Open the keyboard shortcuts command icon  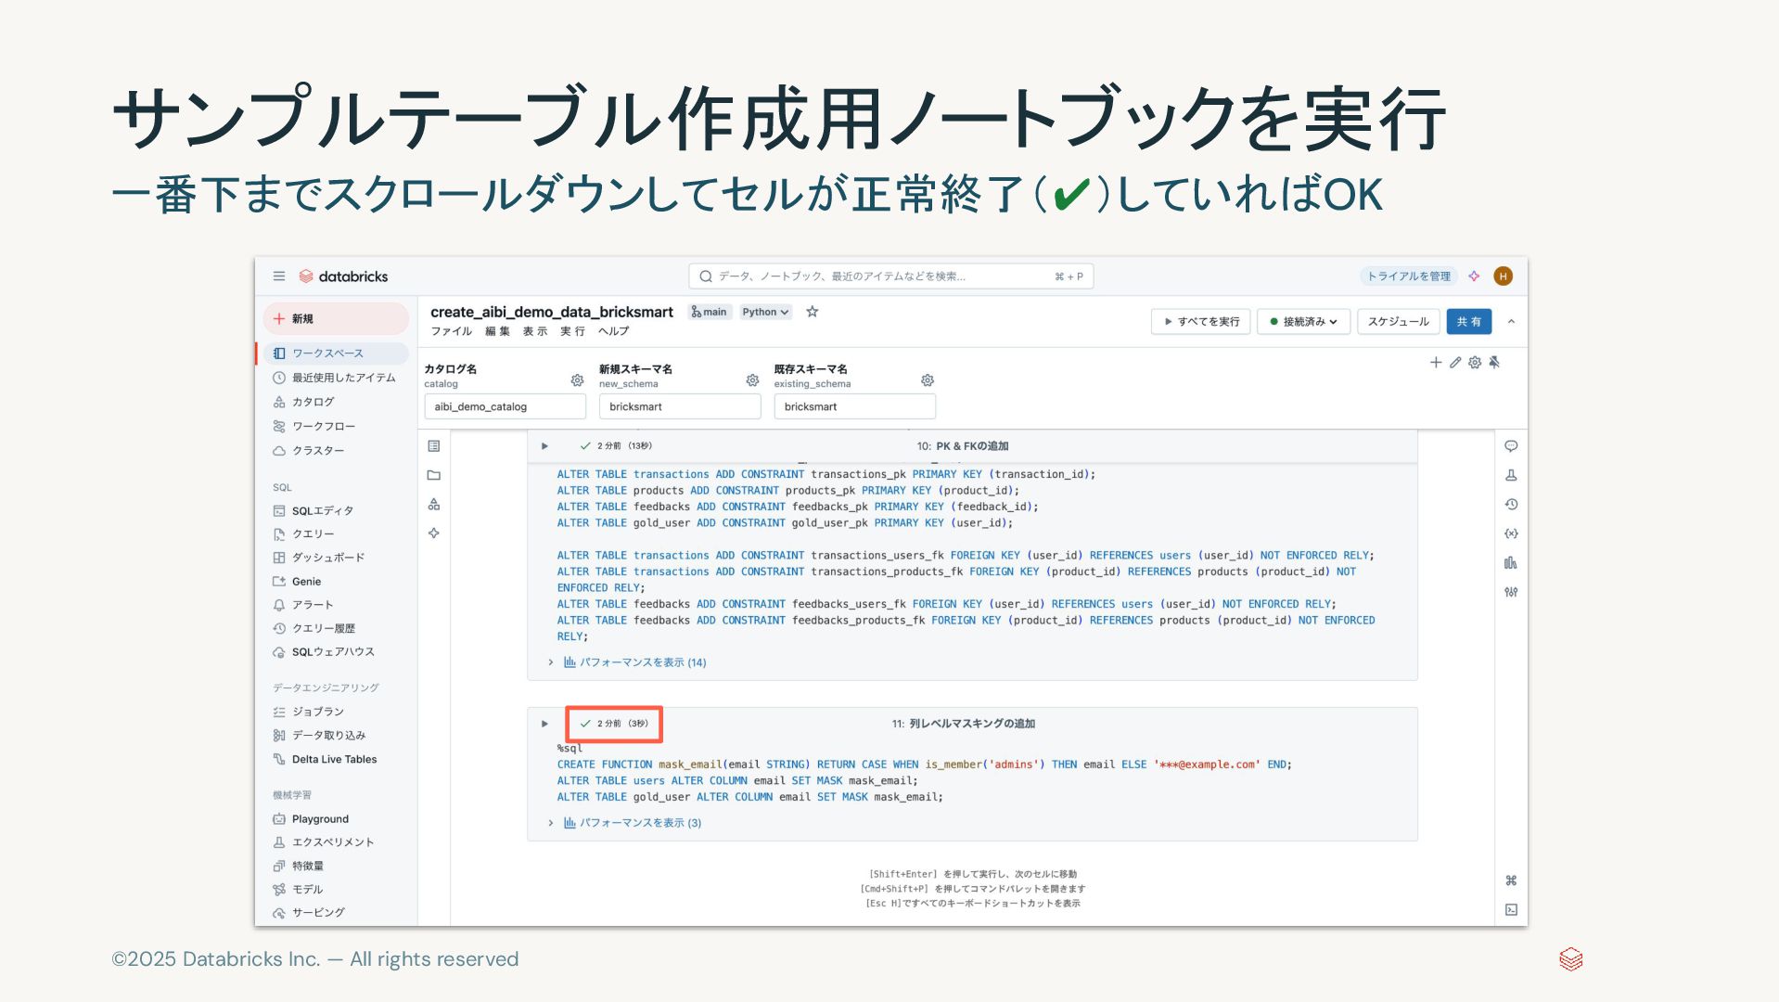[1511, 880]
